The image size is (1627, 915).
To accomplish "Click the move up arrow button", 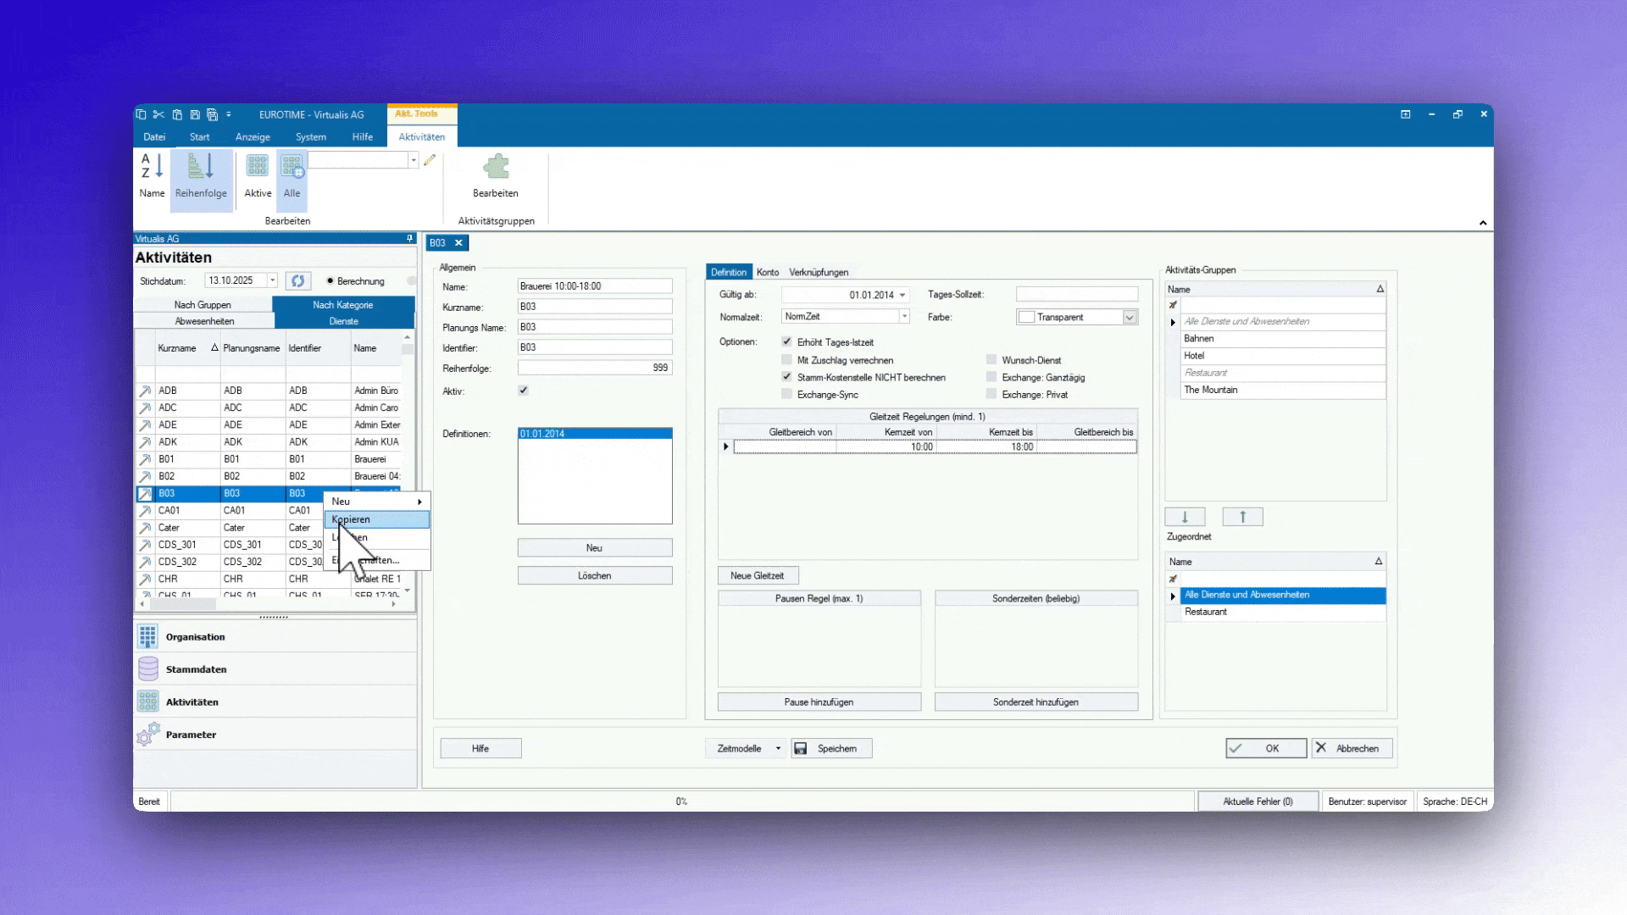I will point(1242,517).
